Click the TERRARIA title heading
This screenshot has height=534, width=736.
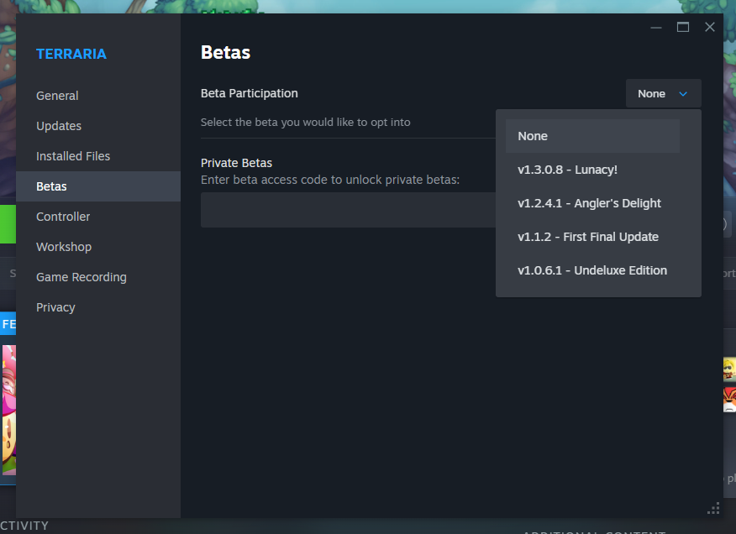[x=71, y=54]
